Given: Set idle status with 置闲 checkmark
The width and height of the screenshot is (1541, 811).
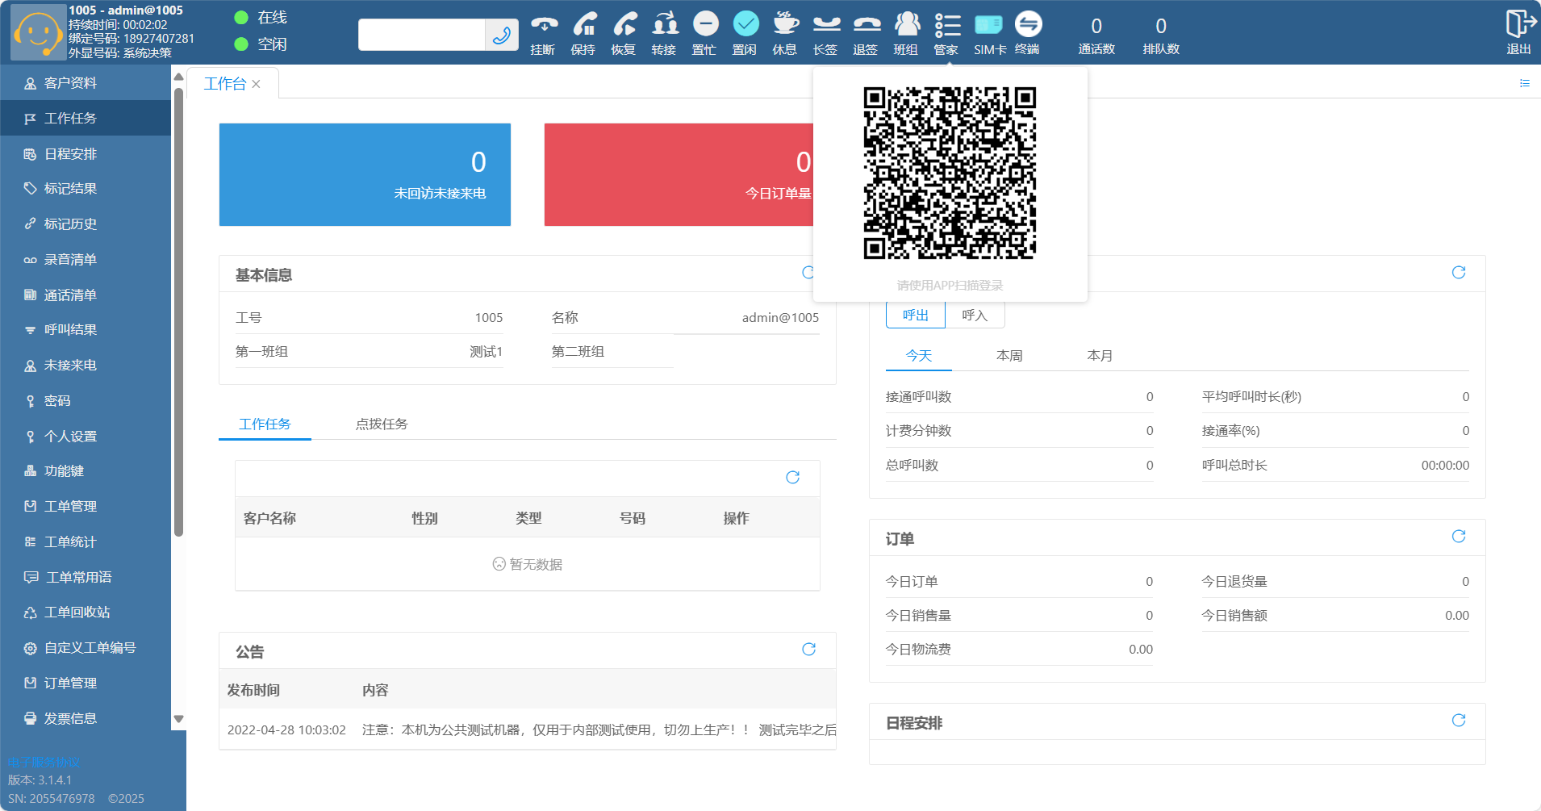Looking at the screenshot, I should point(745,26).
